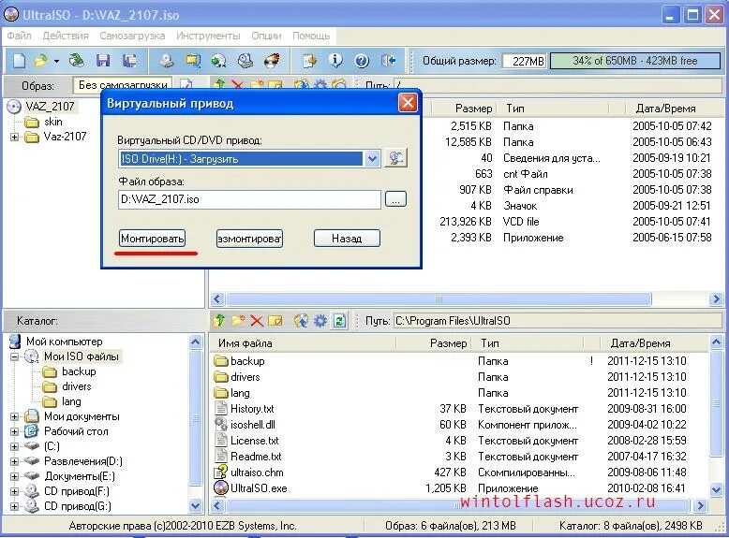
Task: Select History.txt in the file list
Action: click(x=252, y=409)
